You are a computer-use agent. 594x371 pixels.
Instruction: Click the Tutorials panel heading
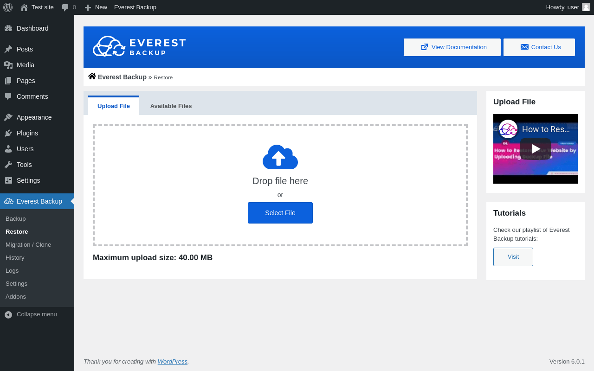(510, 213)
